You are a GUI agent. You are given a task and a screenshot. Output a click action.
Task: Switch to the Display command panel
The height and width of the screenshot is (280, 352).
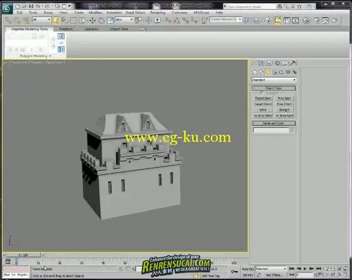click(x=285, y=63)
